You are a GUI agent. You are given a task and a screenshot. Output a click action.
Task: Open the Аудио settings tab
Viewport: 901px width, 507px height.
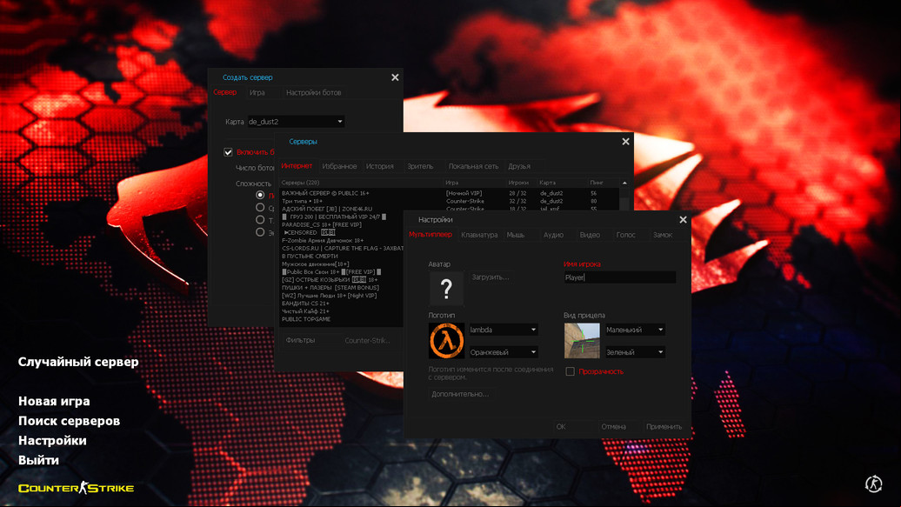[x=553, y=235]
